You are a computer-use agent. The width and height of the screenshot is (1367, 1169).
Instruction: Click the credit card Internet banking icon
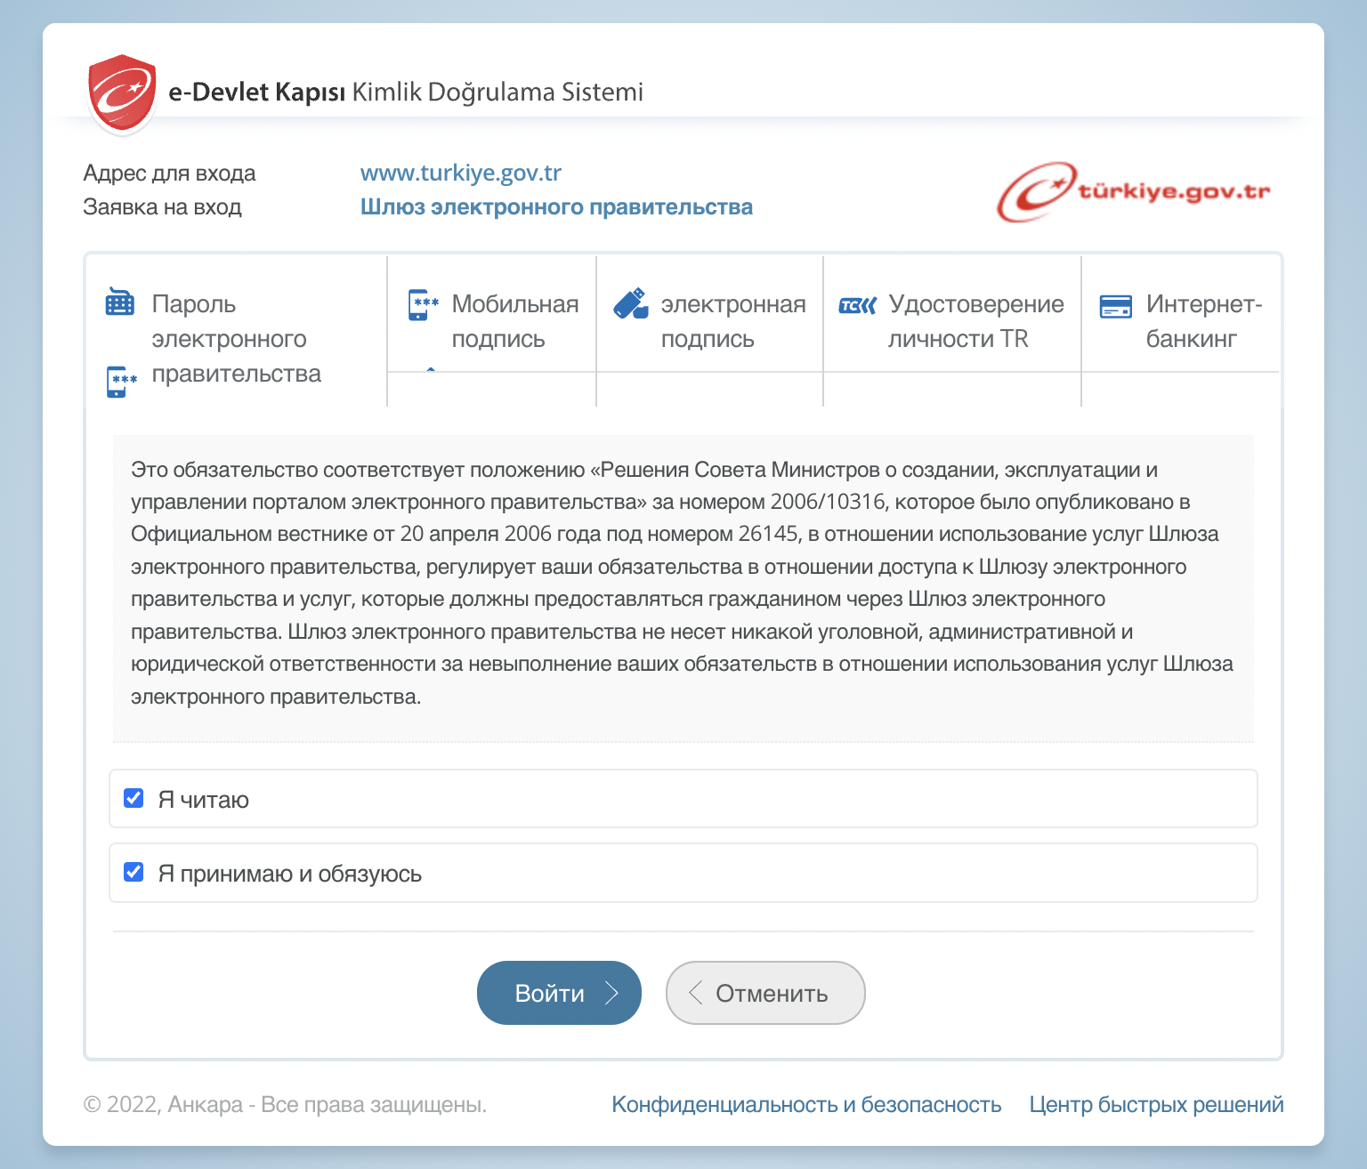point(1115,306)
